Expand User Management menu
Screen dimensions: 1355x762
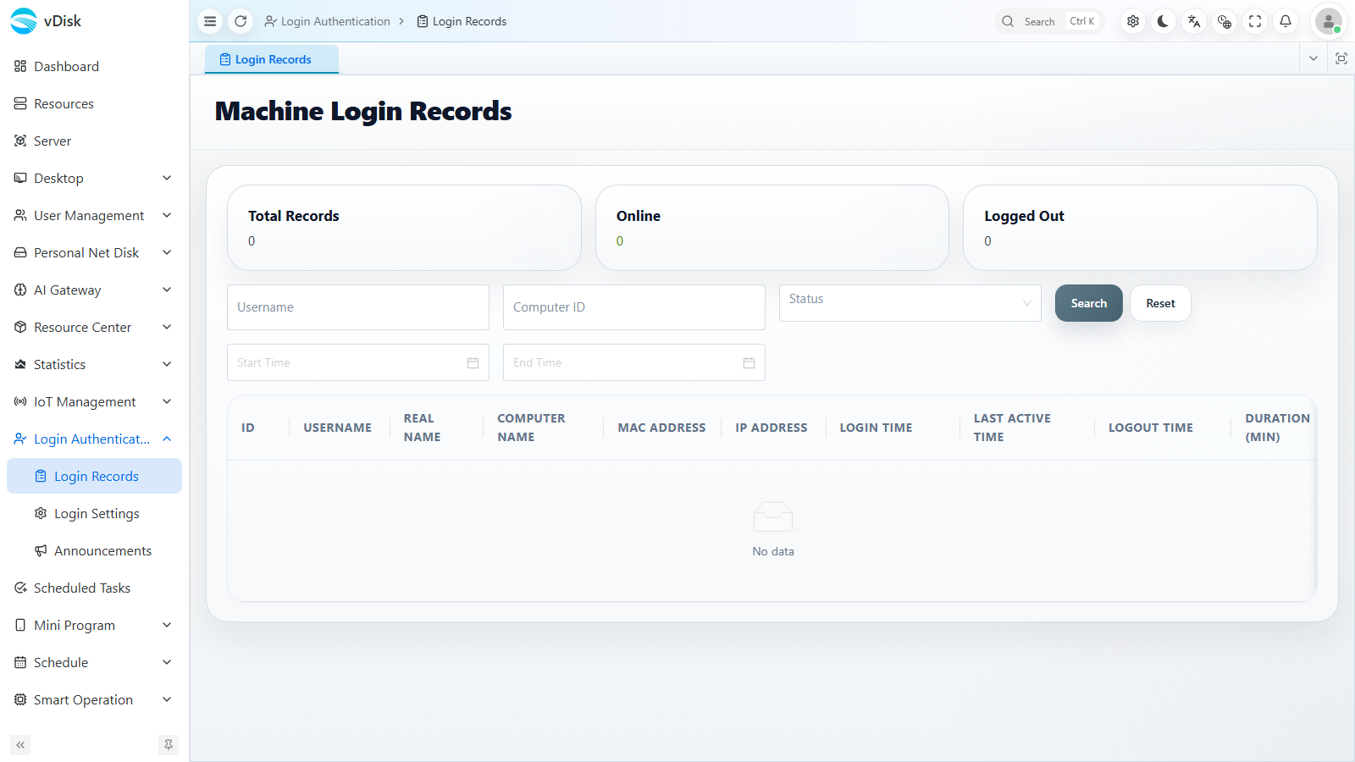94,215
